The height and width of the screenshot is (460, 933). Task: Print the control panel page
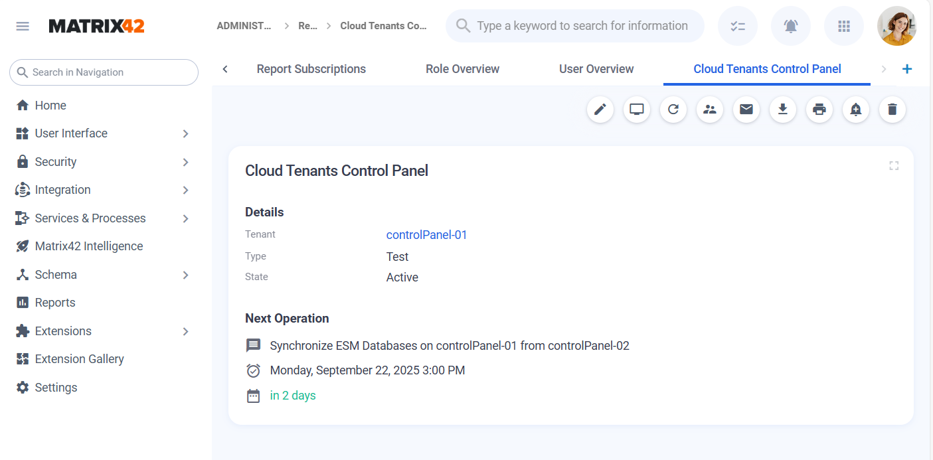click(x=819, y=110)
